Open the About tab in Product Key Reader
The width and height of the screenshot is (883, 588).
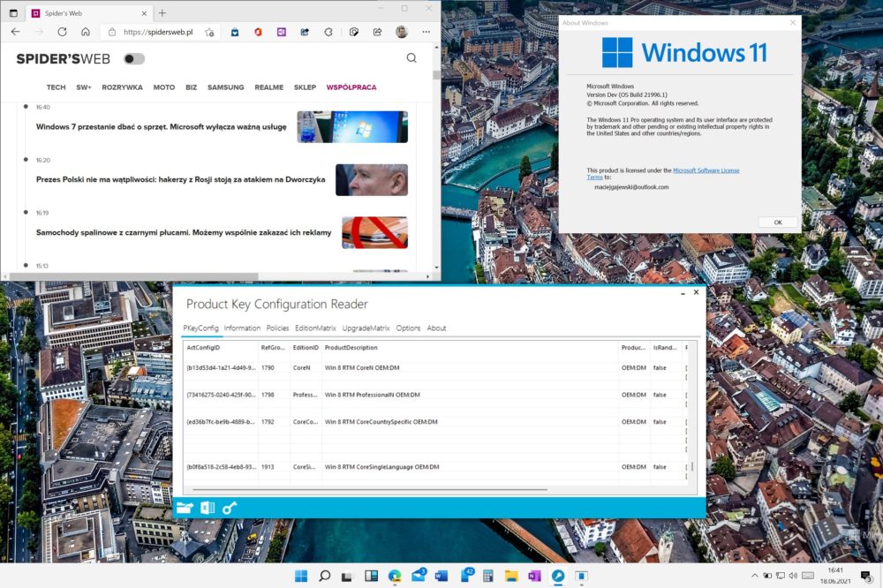click(436, 328)
